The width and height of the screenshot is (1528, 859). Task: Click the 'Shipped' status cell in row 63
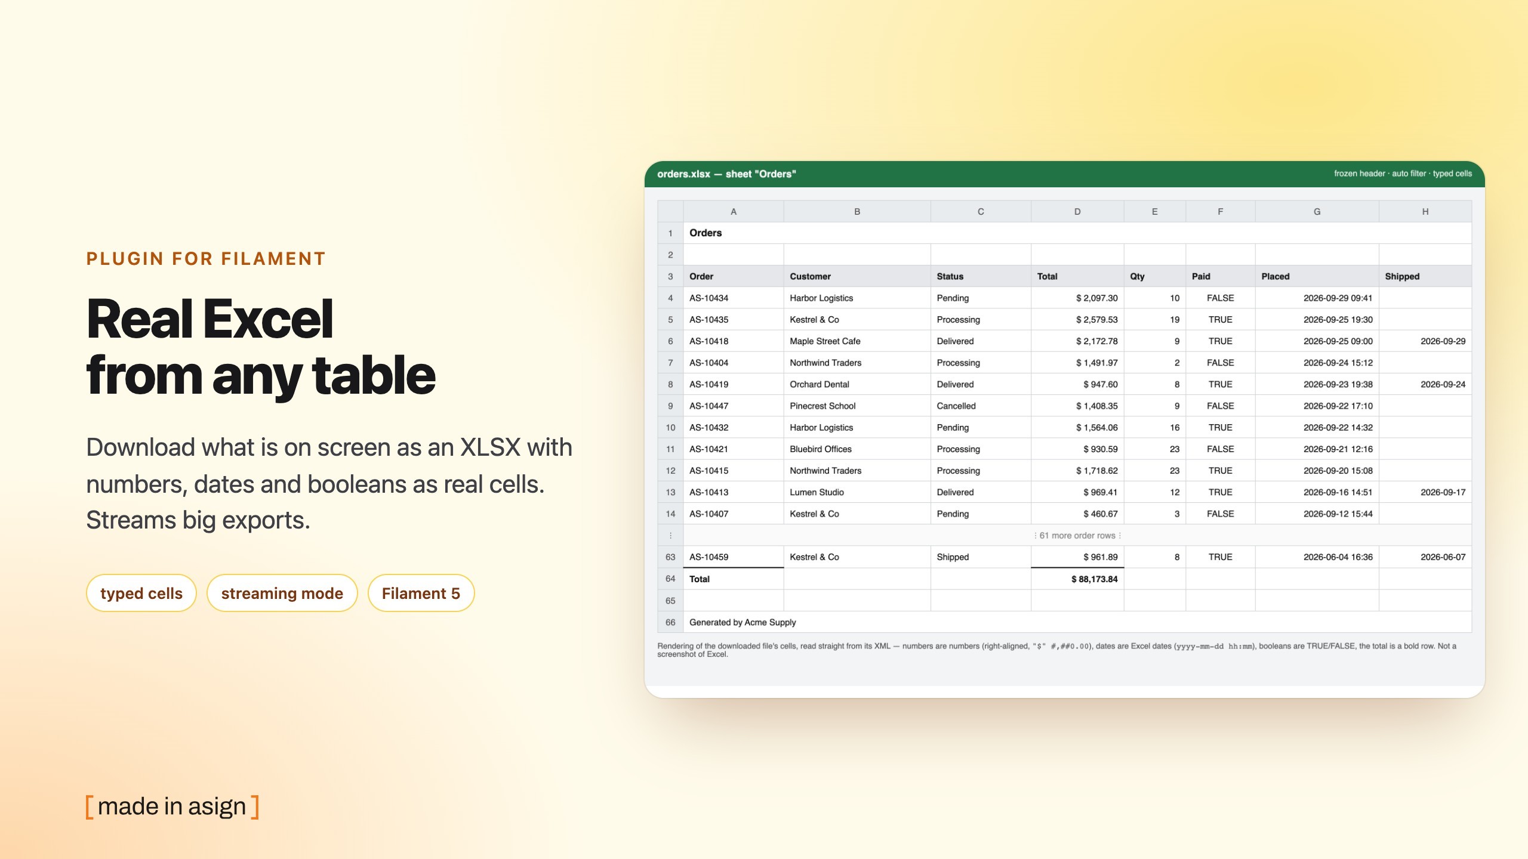click(980, 557)
